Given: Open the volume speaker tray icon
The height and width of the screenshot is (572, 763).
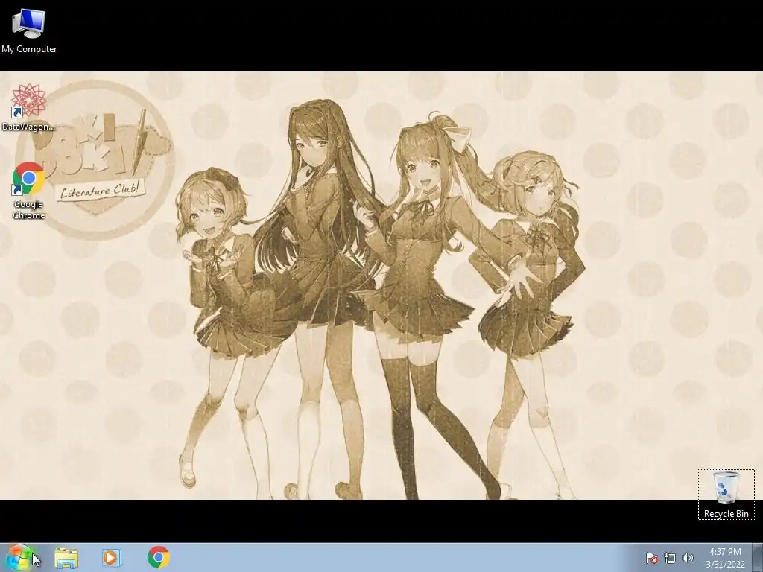Looking at the screenshot, I should (687, 558).
